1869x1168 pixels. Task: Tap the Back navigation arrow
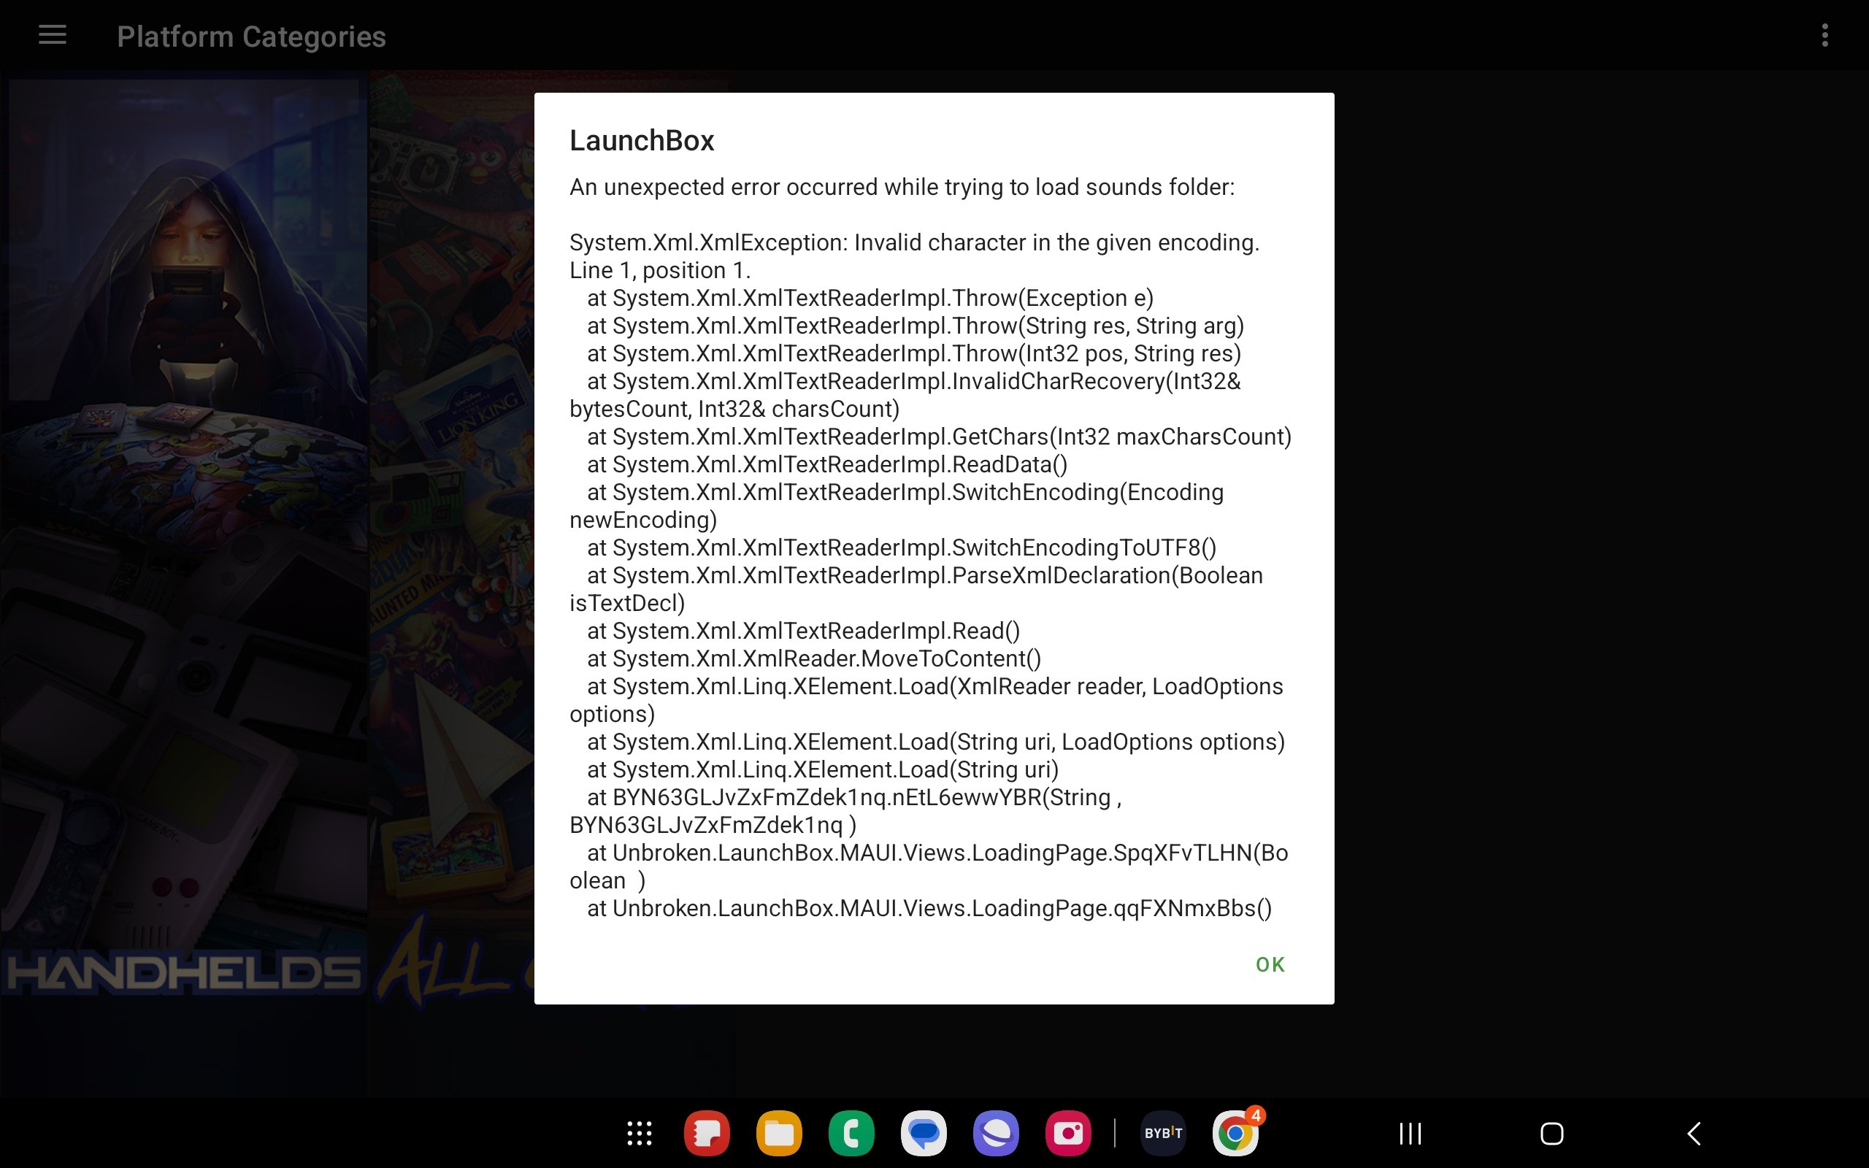tap(1694, 1133)
